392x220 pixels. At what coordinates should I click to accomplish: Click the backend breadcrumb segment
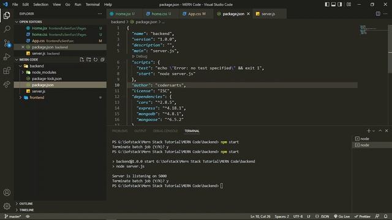tap(118, 22)
